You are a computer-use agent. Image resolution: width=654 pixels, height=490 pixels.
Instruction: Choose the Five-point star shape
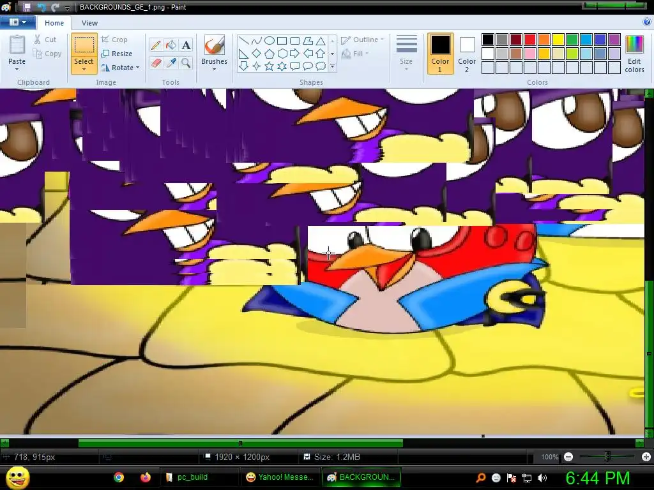coord(270,66)
